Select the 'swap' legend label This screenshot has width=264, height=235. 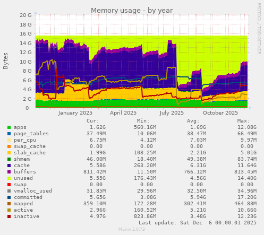(20, 185)
